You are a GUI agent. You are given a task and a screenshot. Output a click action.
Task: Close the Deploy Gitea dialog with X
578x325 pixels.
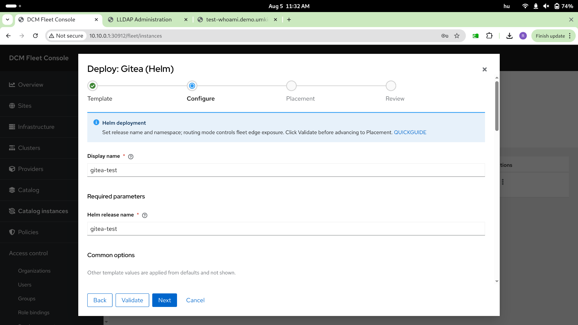click(484, 70)
